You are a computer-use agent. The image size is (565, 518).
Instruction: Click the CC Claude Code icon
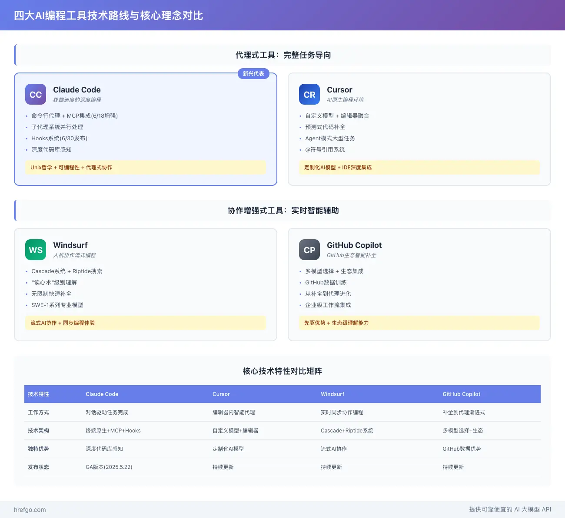click(36, 94)
